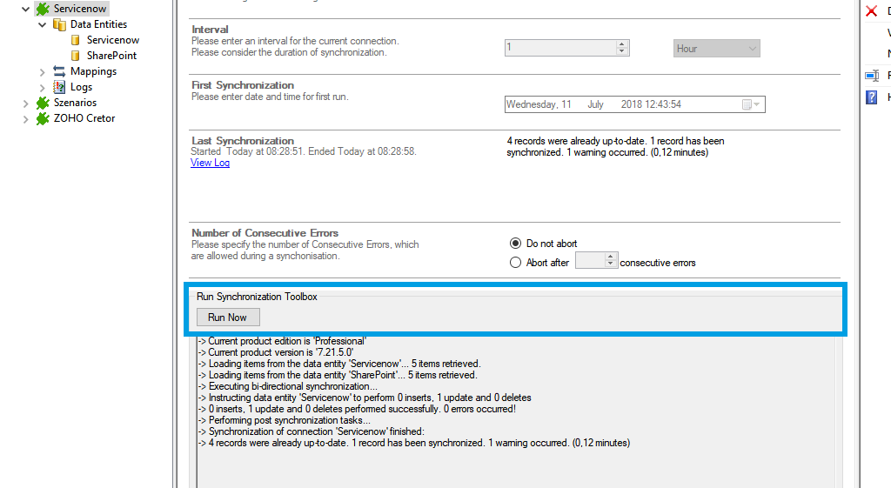Select the Servicenow data entity cylinder icon
This screenshot has height=488, width=891.
(x=76, y=40)
